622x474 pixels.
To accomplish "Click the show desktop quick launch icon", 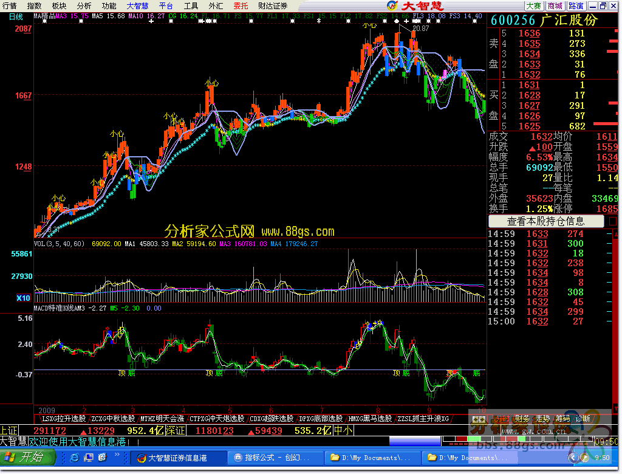I will [88, 458].
